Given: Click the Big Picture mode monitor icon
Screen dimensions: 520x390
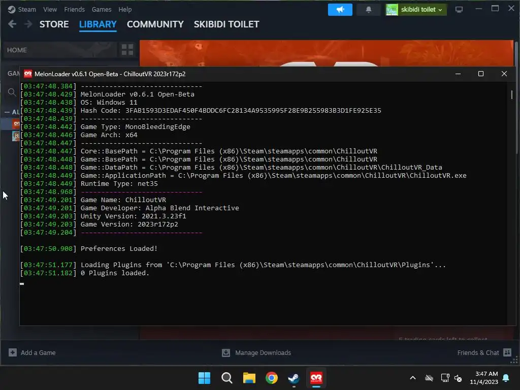Looking at the screenshot, I should coord(459,10).
